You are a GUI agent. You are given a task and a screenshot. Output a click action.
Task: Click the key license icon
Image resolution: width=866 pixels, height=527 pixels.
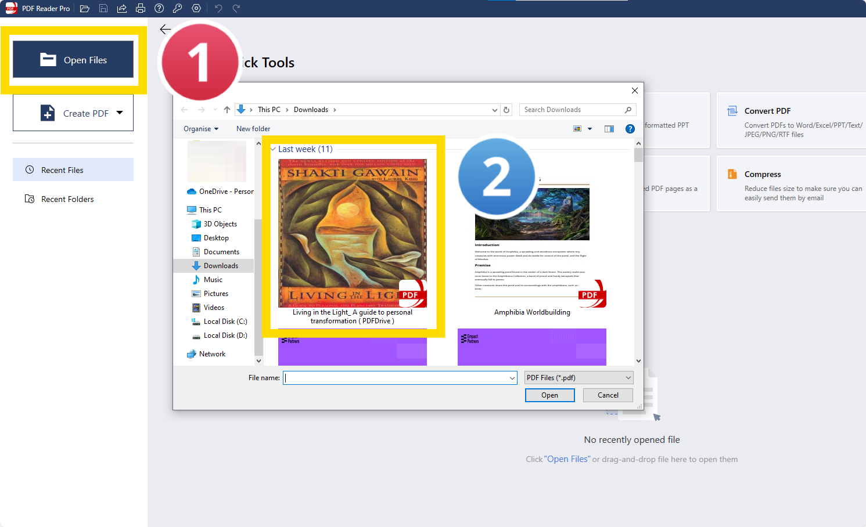(x=178, y=9)
